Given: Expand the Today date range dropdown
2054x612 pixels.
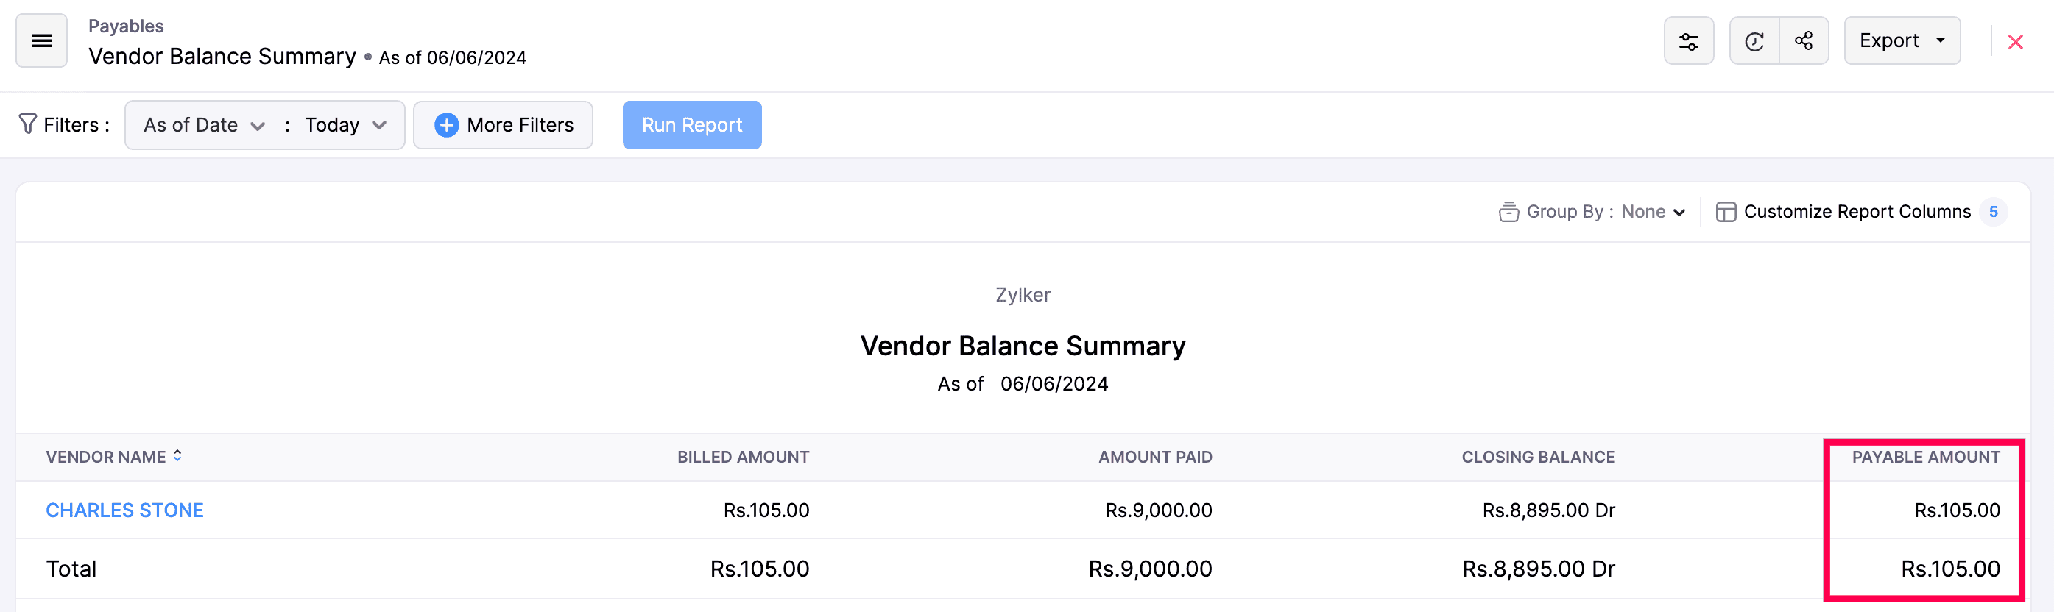Looking at the screenshot, I should click(x=345, y=125).
